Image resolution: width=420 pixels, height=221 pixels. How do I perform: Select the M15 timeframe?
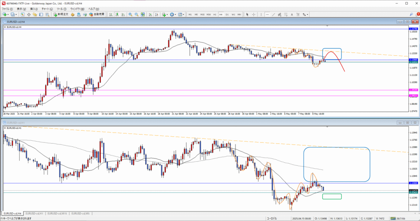pyautogui.click(x=202, y=14)
